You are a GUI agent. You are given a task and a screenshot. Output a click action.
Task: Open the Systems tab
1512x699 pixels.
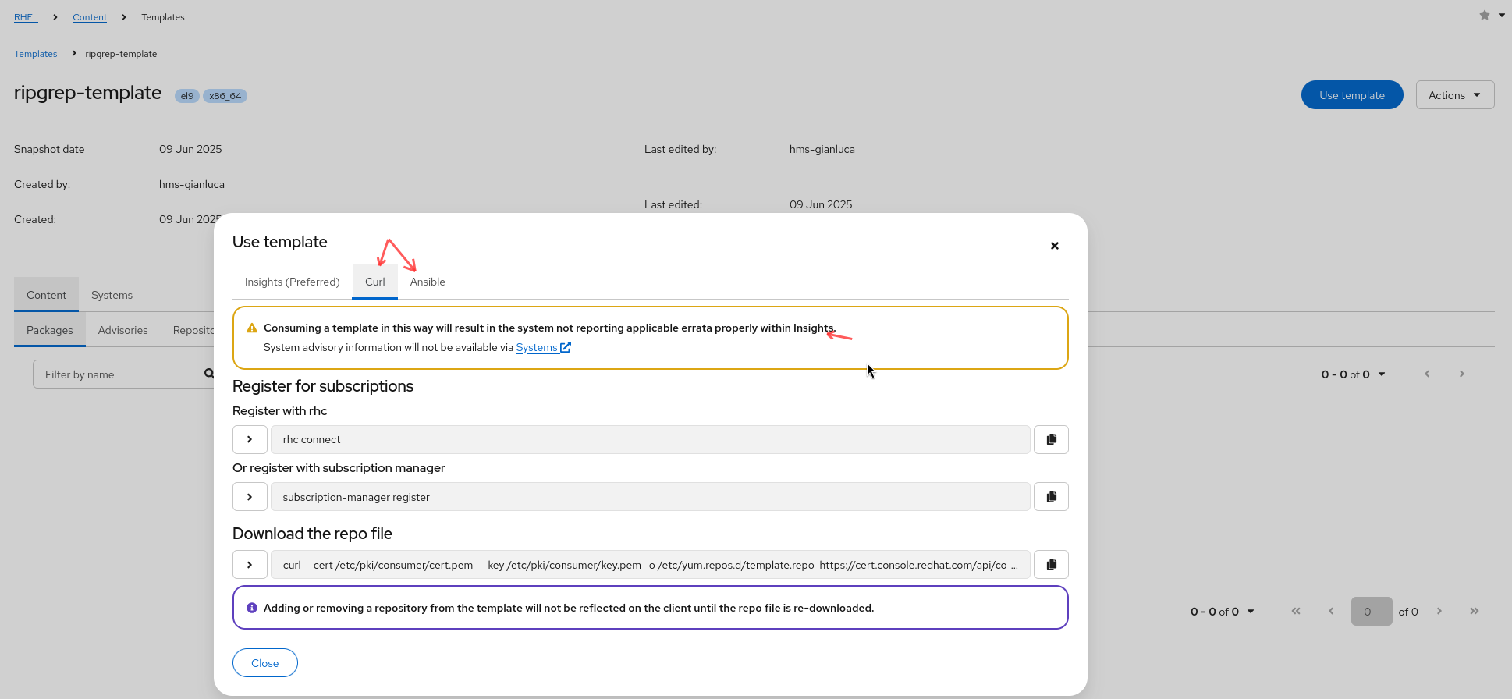coord(112,295)
